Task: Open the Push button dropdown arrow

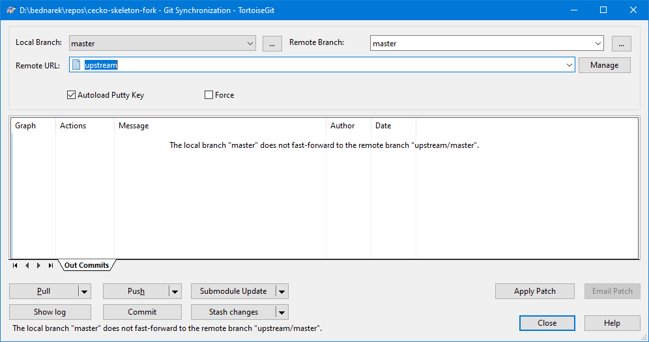Action: click(175, 292)
